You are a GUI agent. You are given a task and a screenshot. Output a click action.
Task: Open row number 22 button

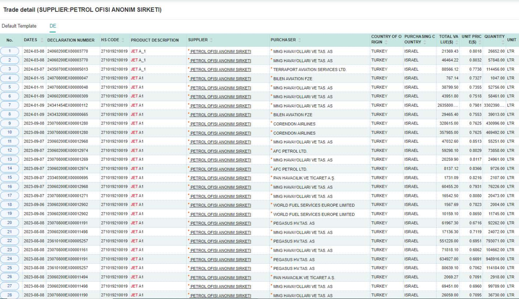click(x=10, y=241)
